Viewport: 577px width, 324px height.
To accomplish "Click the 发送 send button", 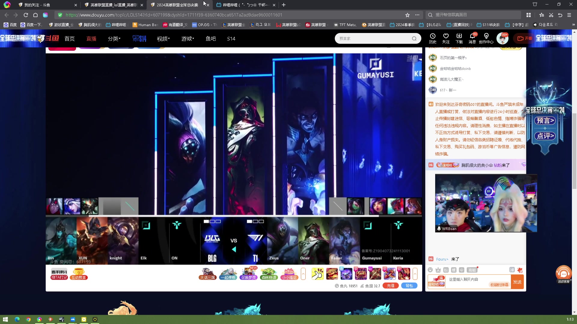I will click(x=517, y=282).
